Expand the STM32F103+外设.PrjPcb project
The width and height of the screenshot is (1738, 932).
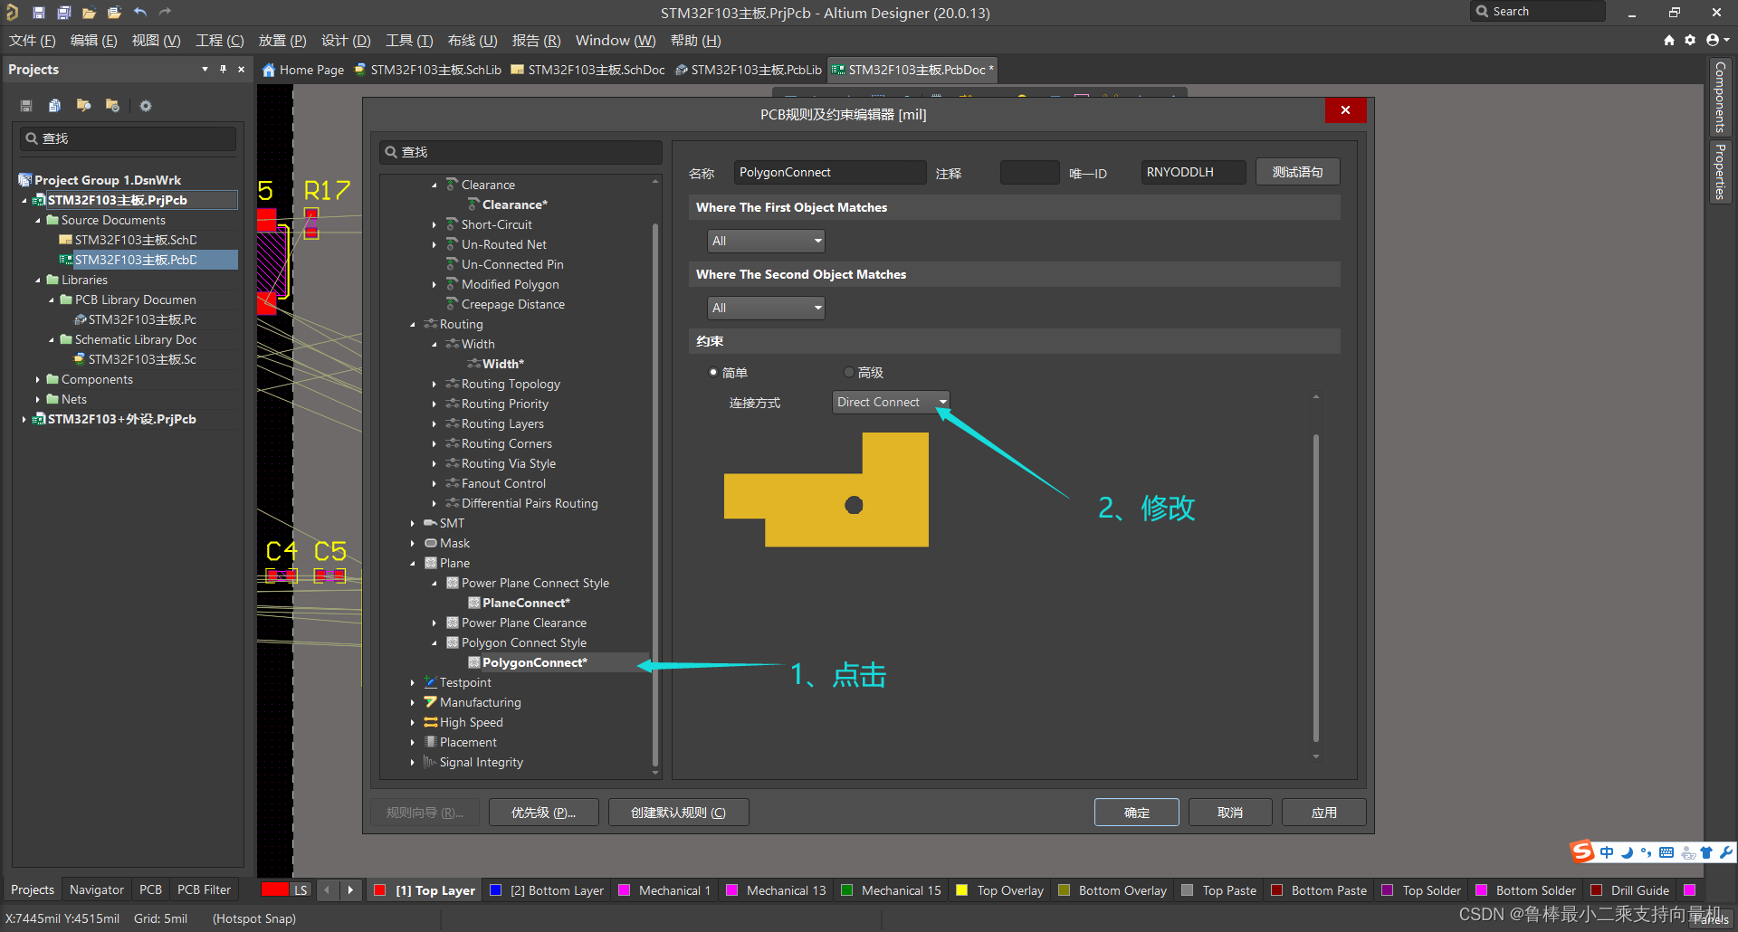(24, 419)
